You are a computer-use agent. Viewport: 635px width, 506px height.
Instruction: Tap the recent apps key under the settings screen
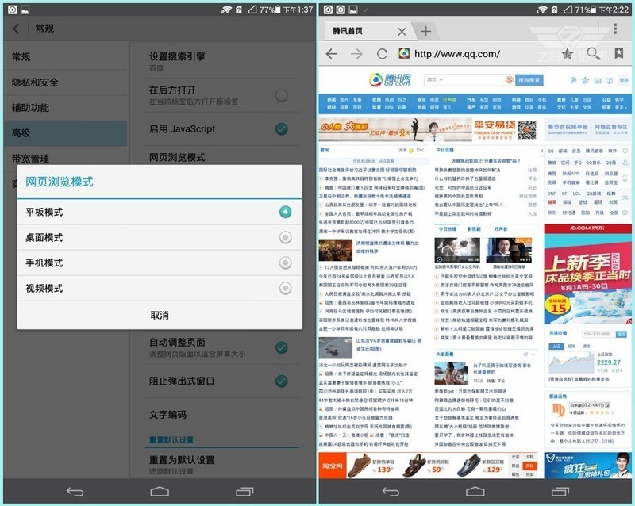coord(244,492)
